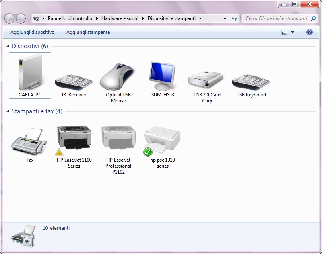Expand arrow after Hardware e suoni breadcrumb
Viewport: 322px width, 254px height.
click(143, 18)
